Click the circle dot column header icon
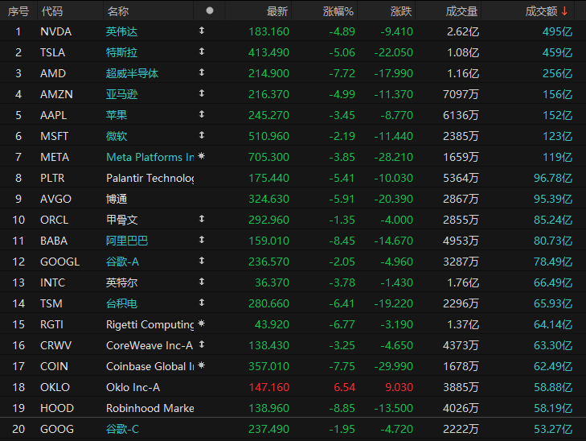The image size is (586, 441). click(210, 10)
